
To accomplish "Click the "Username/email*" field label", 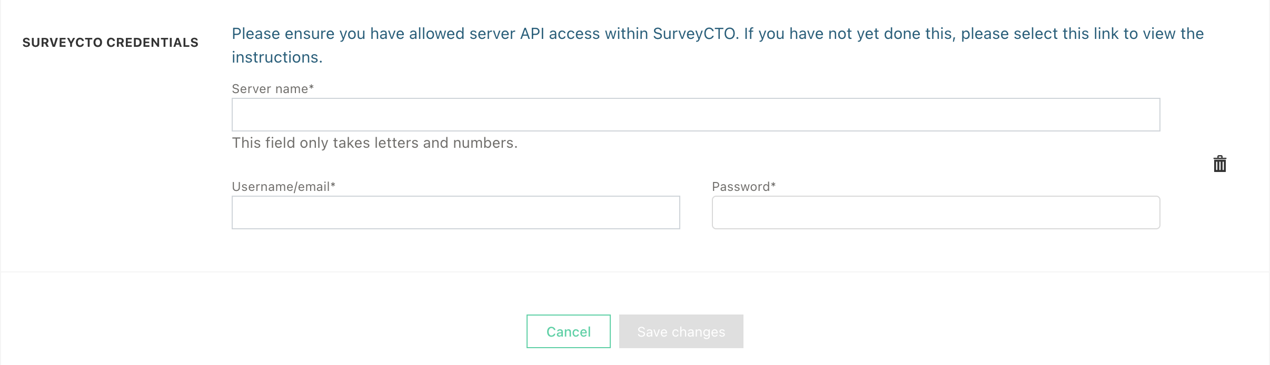I will tap(283, 187).
